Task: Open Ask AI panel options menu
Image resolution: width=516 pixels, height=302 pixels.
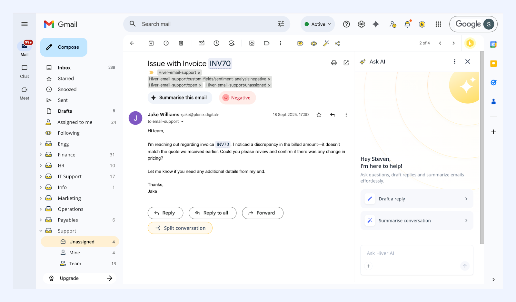Action: (455, 61)
